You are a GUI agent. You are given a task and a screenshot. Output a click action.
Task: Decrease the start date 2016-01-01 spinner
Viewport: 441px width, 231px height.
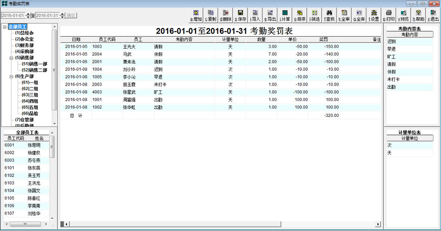click(28, 17)
